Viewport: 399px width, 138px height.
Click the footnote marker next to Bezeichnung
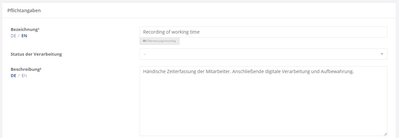click(x=39, y=29)
